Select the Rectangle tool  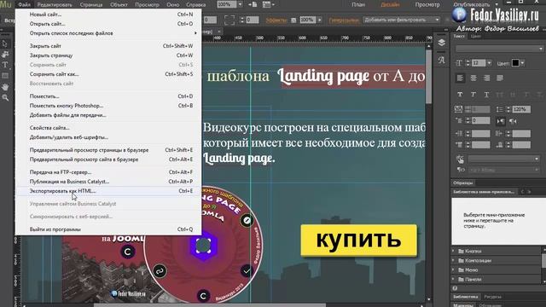[5, 76]
